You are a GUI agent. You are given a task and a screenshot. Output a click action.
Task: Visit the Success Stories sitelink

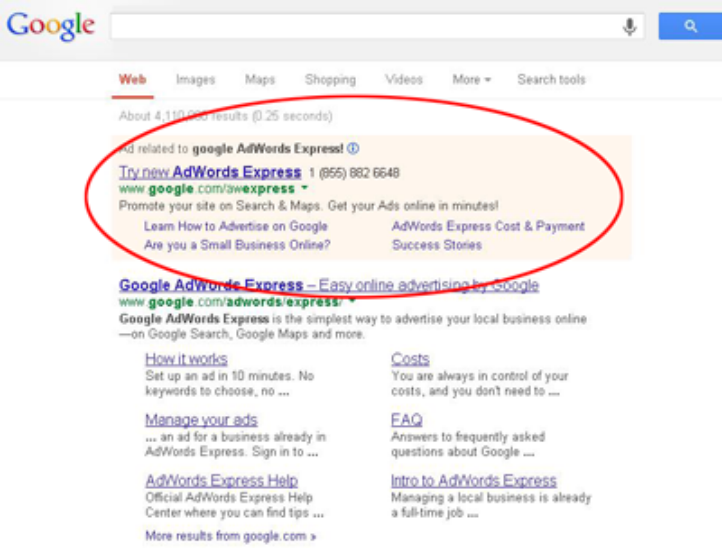[437, 245]
